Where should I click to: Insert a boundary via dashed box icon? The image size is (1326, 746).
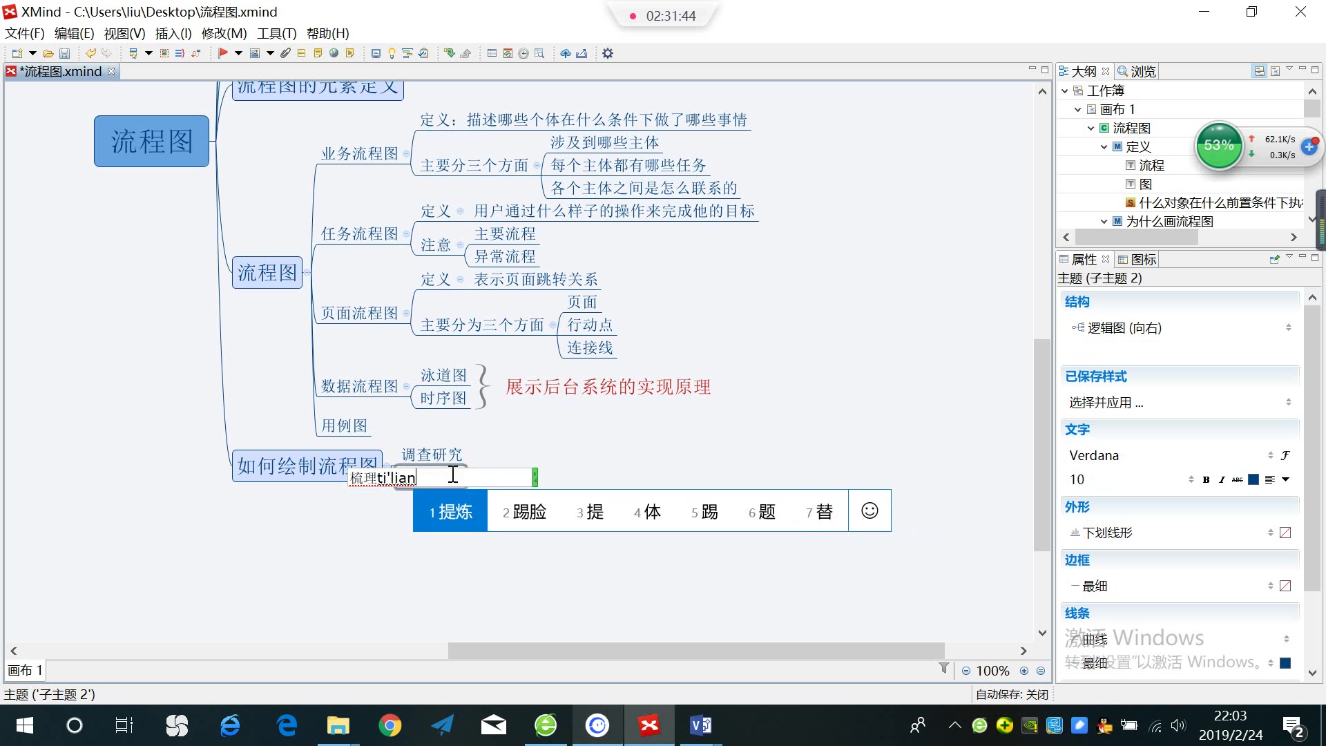click(164, 53)
